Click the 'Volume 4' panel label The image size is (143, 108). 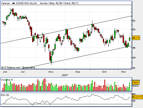pos(7,80)
